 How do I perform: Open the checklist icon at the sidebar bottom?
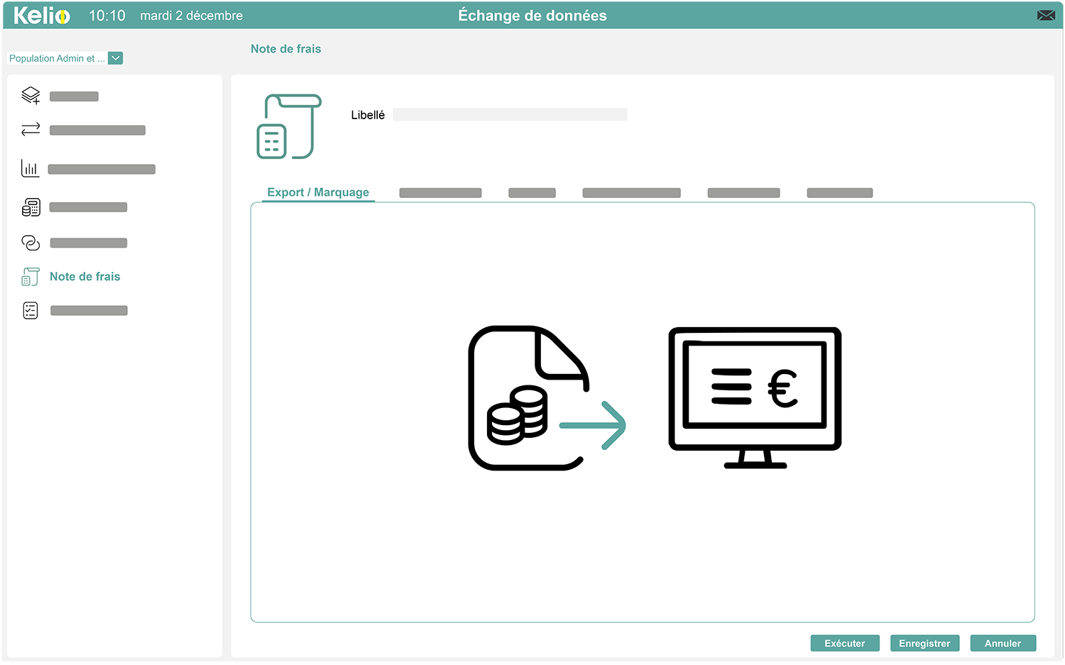coord(31,310)
